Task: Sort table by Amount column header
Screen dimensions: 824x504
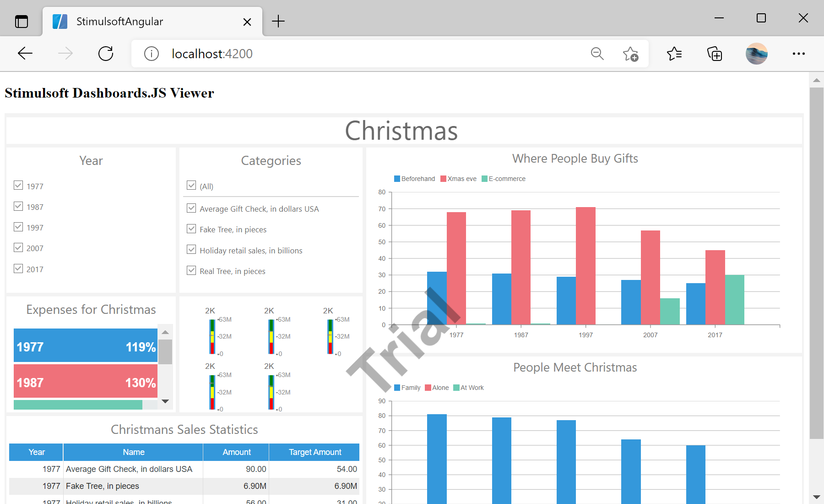Action: 236,452
